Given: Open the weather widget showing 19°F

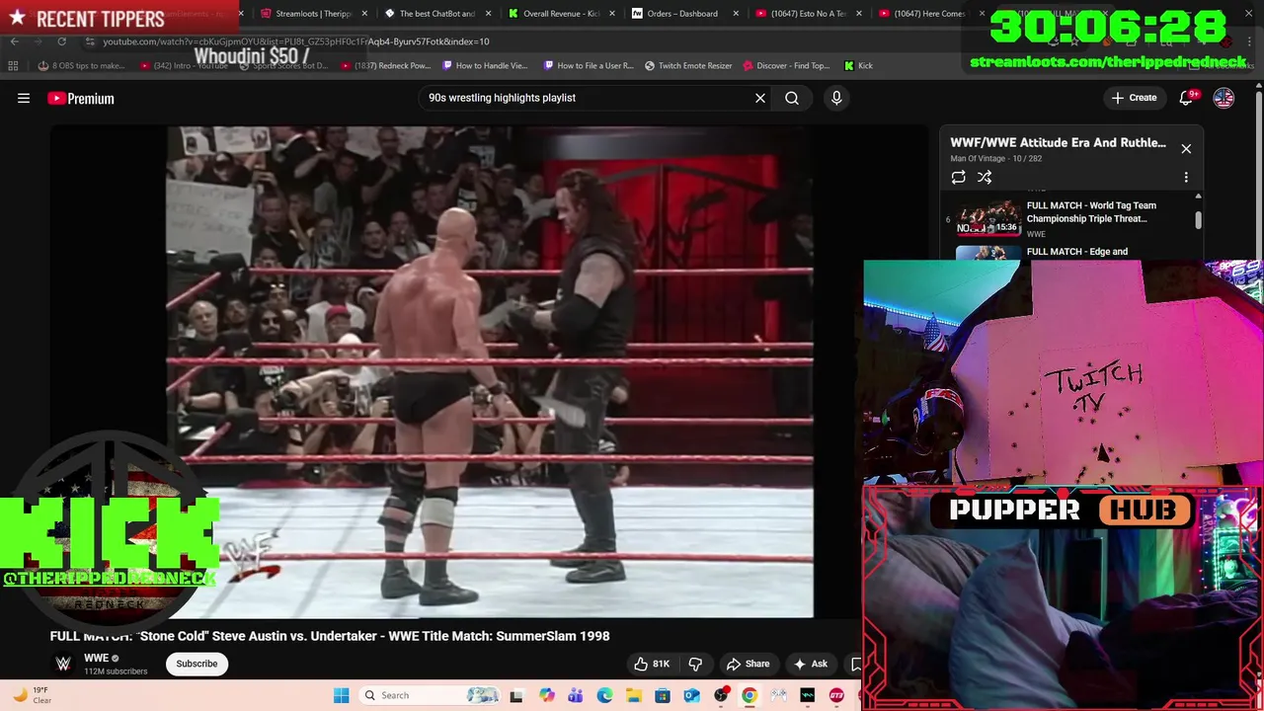Looking at the screenshot, I should (32, 695).
